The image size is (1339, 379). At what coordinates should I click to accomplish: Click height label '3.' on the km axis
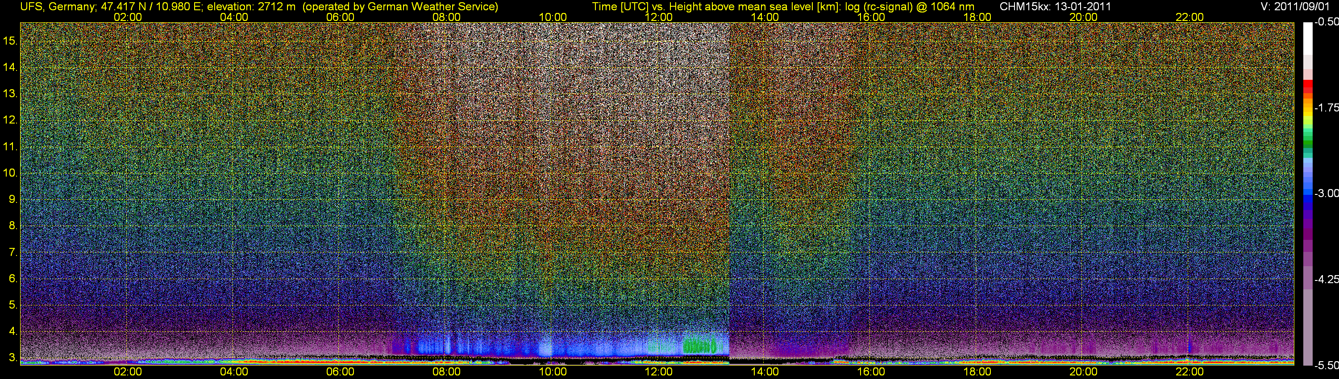coord(13,358)
